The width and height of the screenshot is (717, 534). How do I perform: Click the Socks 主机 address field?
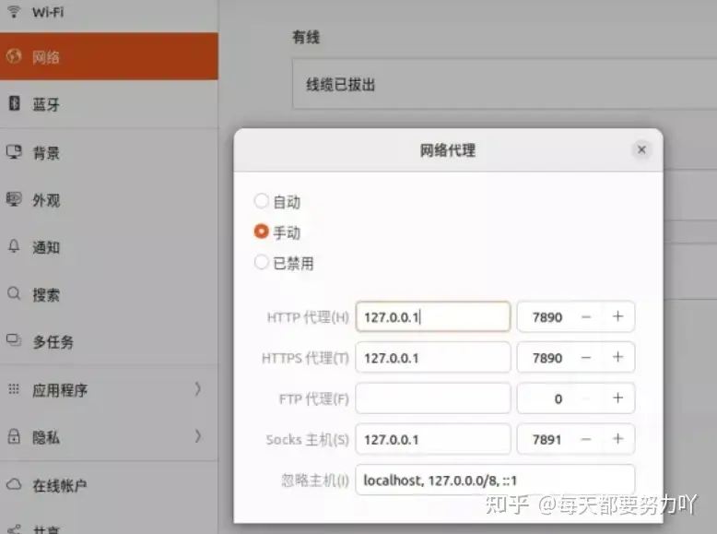432,439
